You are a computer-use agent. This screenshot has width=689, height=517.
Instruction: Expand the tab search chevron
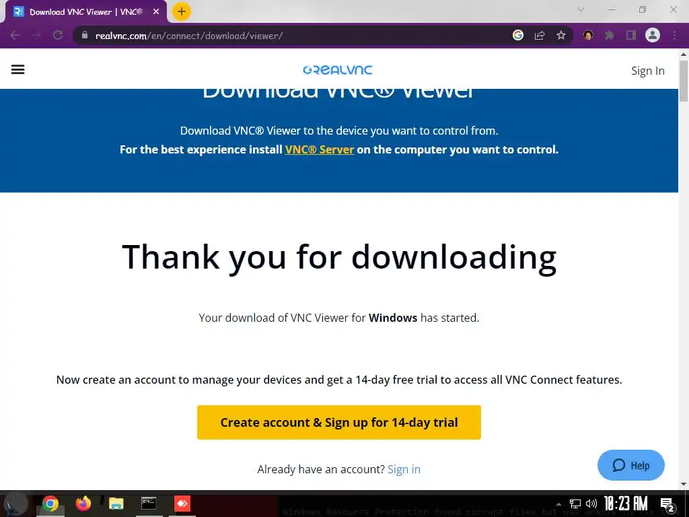click(x=581, y=9)
